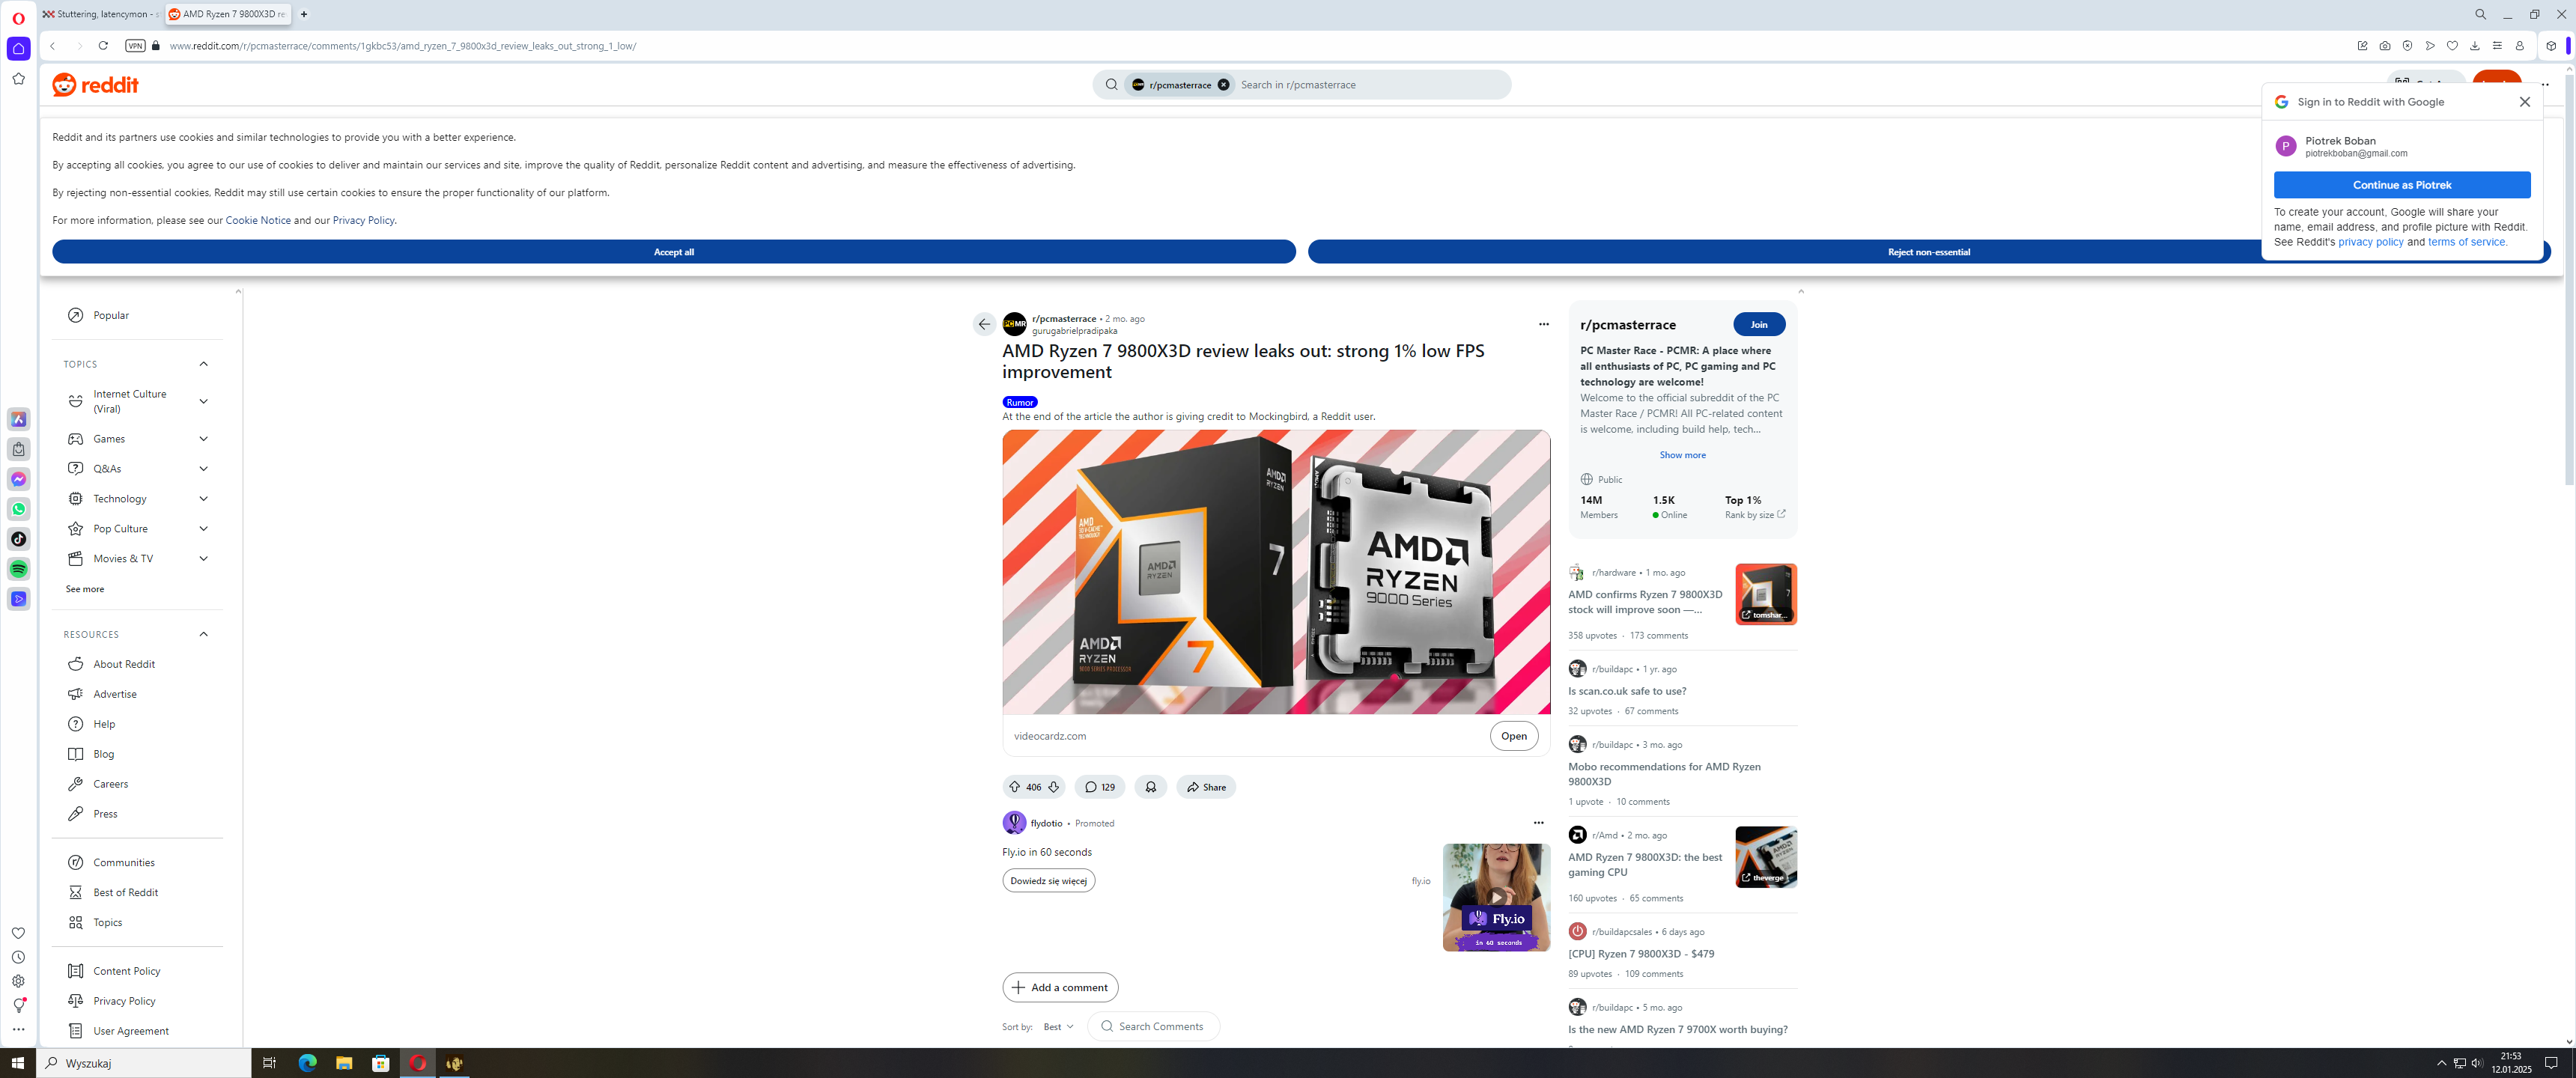This screenshot has height=1078, width=2576.
Task: Open Spotify in Opera sidebar
Action: pos(18,569)
